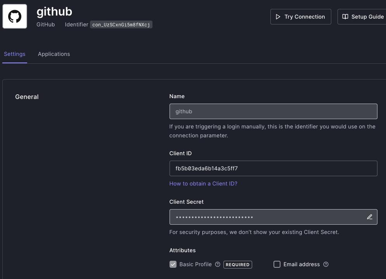Viewport: 386px width, 279px height.
Task: Click the GitHub logo icon
Action: pyautogui.click(x=15, y=16)
